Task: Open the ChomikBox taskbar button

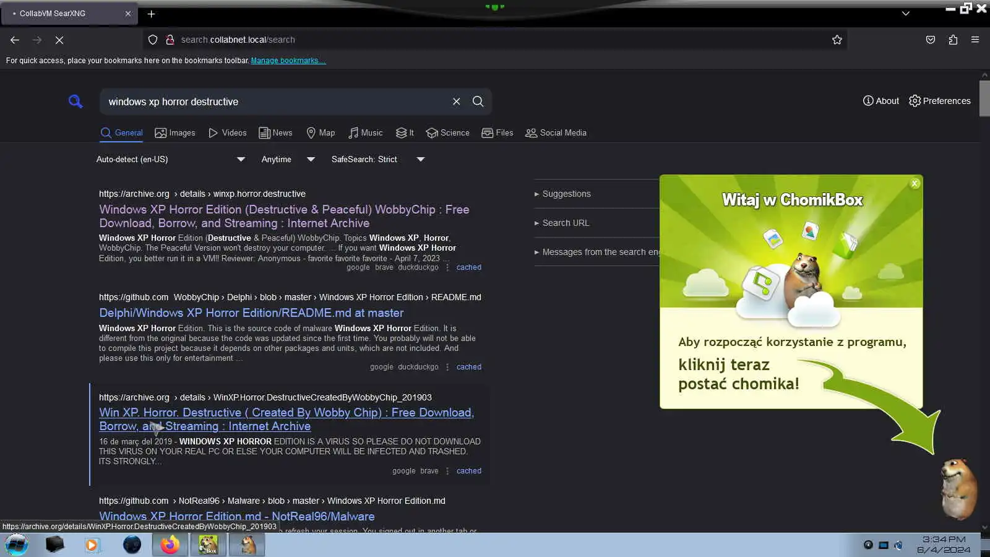Action: tap(209, 545)
